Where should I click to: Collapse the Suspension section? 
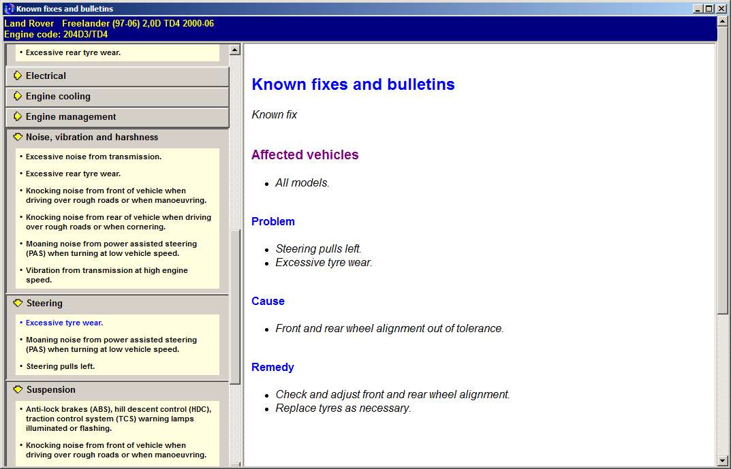coord(117,390)
